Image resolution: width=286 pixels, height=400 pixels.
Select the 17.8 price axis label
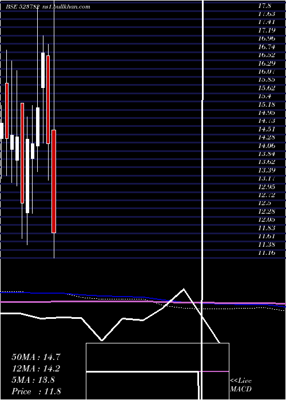[265, 6]
